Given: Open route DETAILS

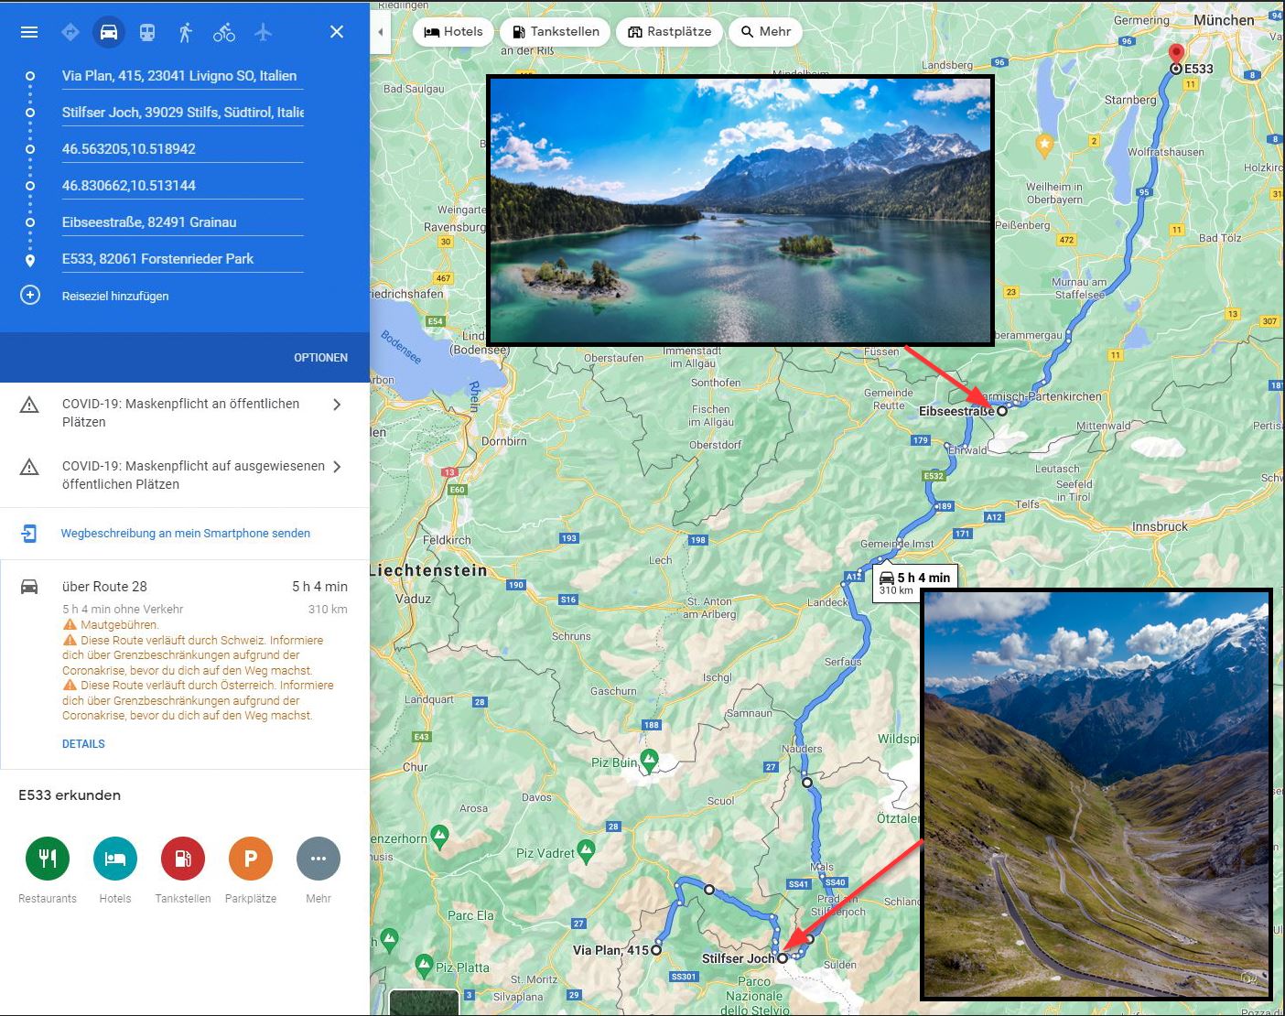Looking at the screenshot, I should point(83,744).
